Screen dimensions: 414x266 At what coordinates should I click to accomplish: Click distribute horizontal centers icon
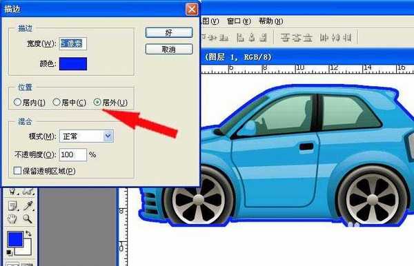[x=336, y=38]
